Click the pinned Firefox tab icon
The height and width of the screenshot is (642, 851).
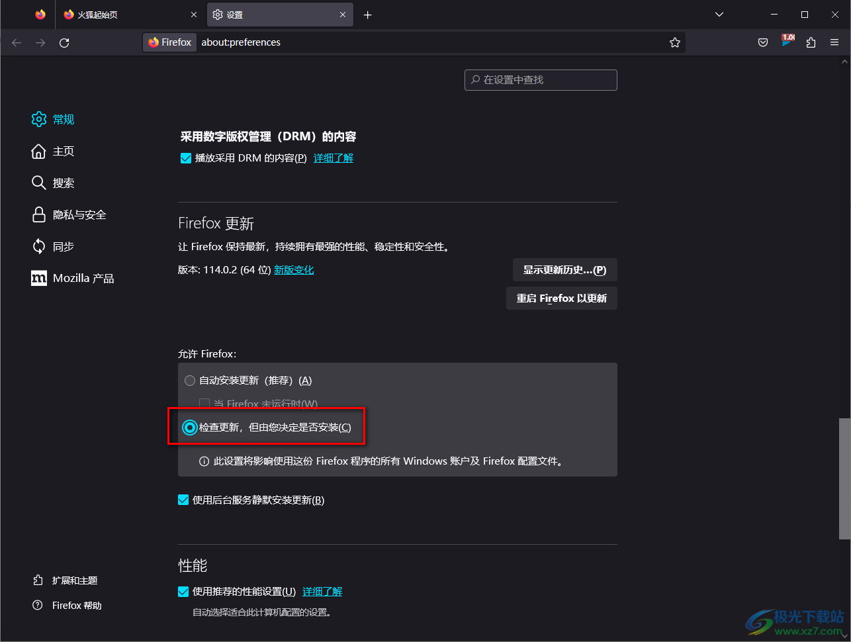pos(40,15)
